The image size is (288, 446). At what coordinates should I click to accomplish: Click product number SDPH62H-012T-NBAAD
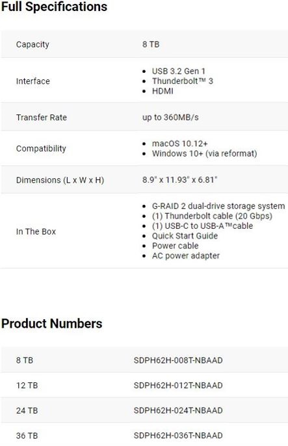[x=178, y=386]
